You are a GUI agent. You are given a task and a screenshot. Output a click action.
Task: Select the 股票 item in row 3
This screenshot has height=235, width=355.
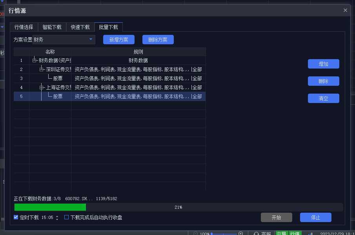(x=58, y=78)
